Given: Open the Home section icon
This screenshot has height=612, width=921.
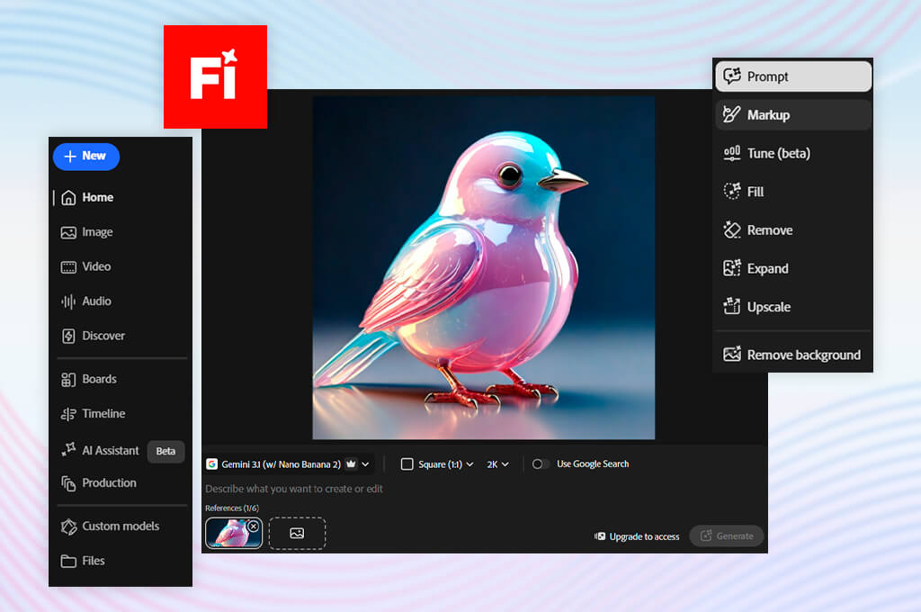Looking at the screenshot, I should [68, 197].
